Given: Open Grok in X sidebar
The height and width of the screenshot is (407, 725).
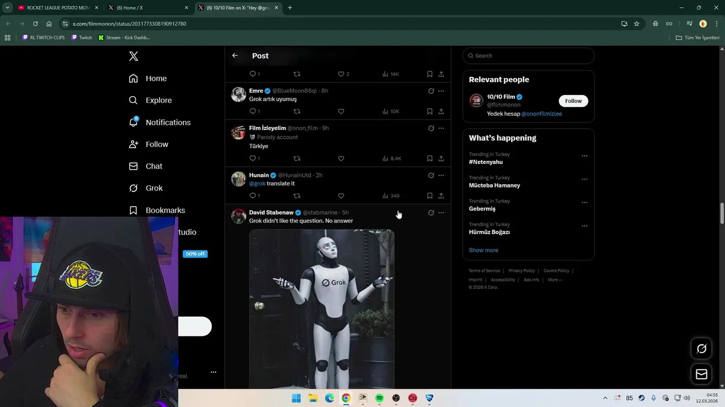Looking at the screenshot, I should click(146, 188).
